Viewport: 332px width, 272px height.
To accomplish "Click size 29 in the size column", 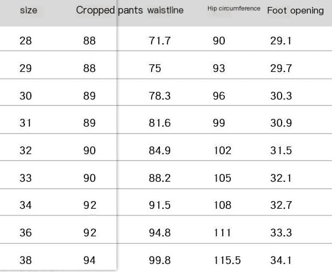I will pos(25,68).
